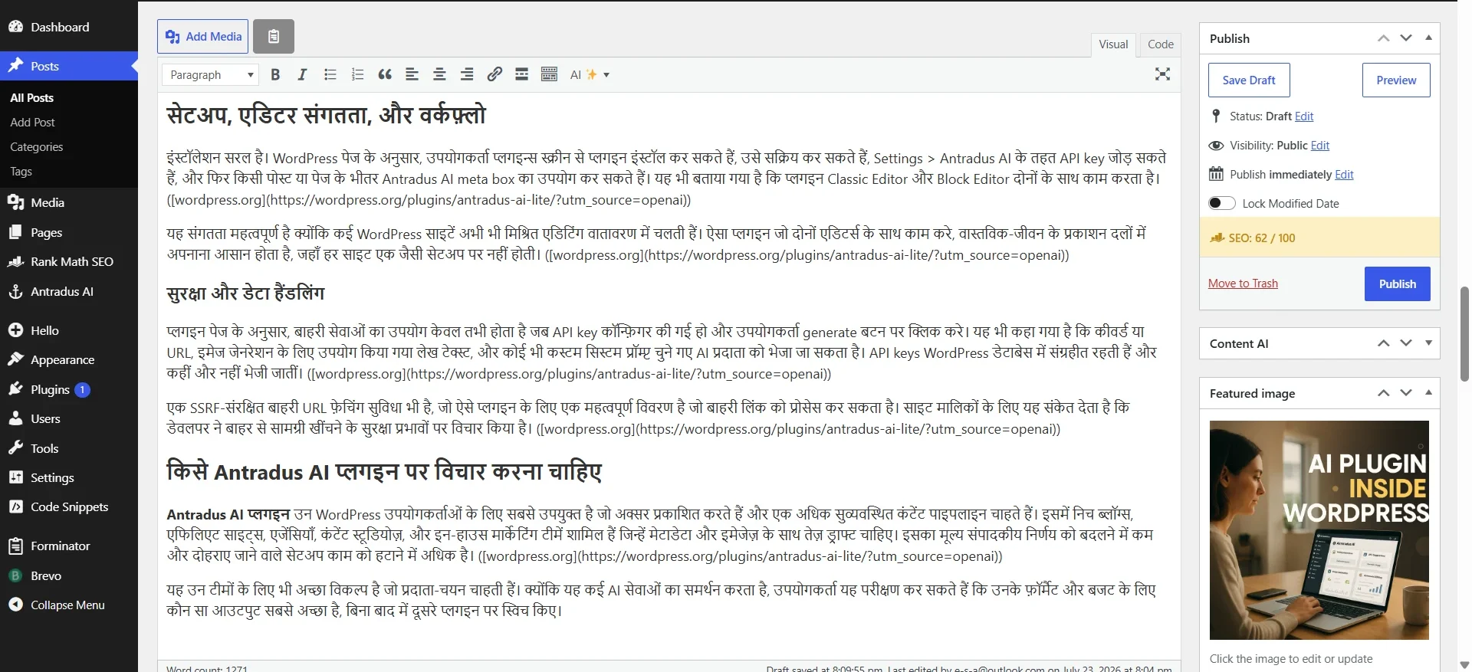
Task: Click Save Draft
Action: [1249, 80]
